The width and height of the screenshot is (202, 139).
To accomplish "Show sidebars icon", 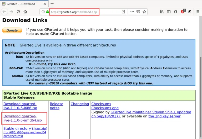I will click(x=169, y=12).
